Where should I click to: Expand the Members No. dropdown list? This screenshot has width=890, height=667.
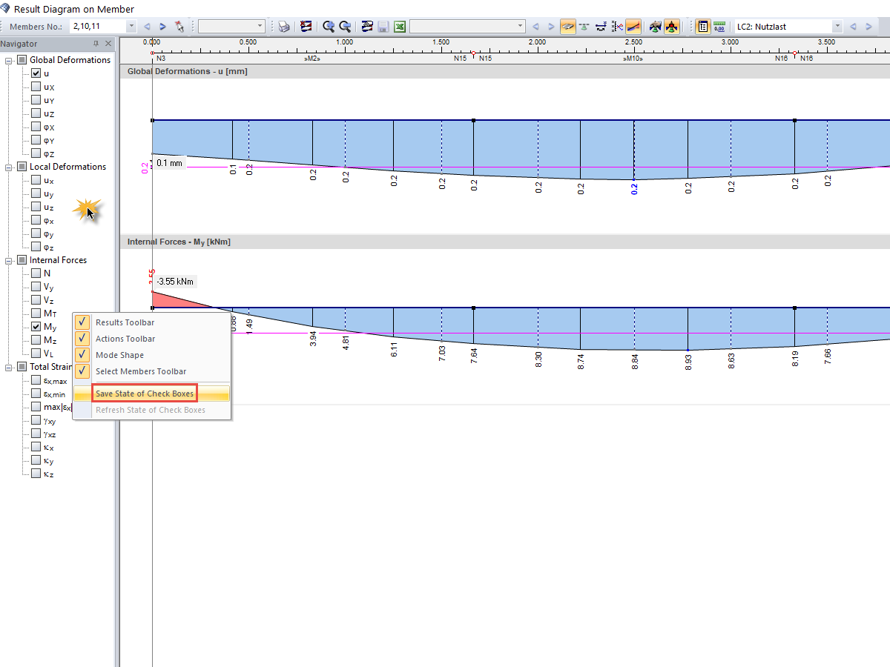pyautogui.click(x=131, y=25)
